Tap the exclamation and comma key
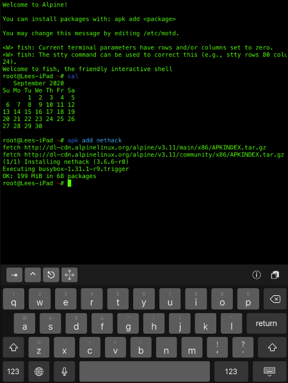The image size is (288, 383). pos(217,347)
